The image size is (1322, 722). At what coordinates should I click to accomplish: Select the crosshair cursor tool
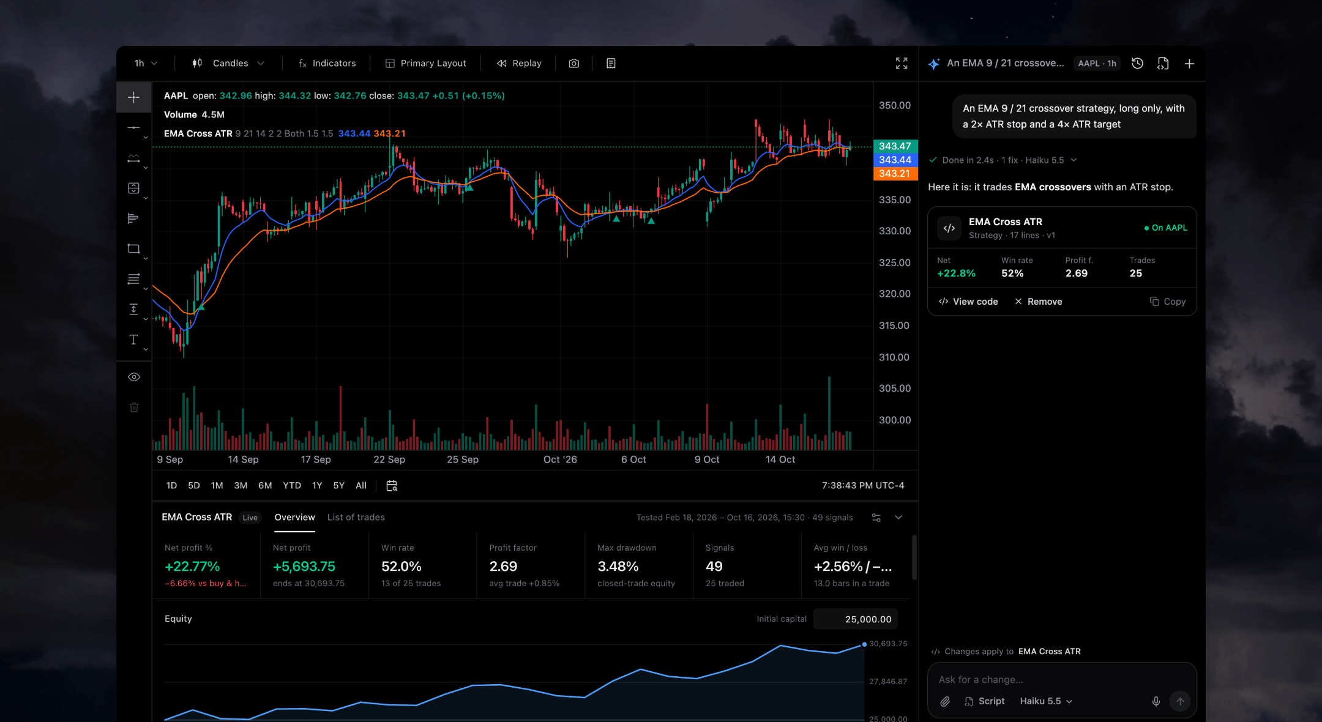(133, 97)
